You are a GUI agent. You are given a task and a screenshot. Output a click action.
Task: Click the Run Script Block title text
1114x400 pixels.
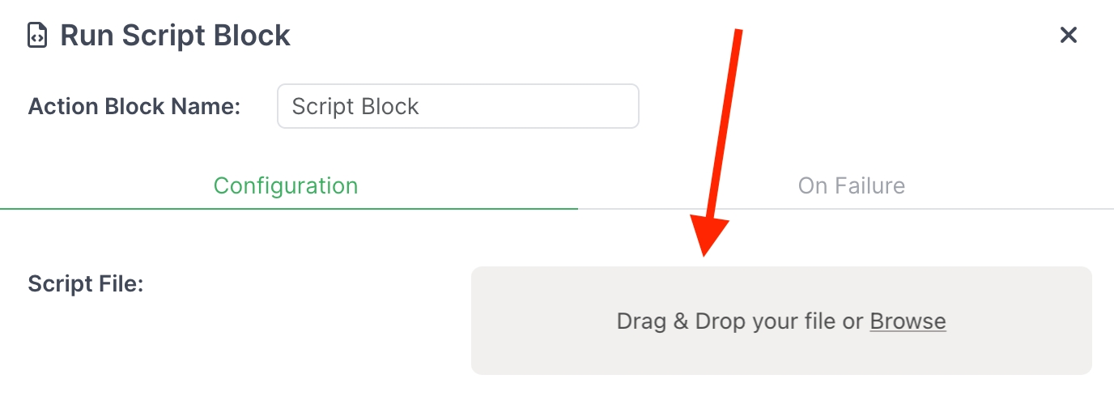click(175, 36)
